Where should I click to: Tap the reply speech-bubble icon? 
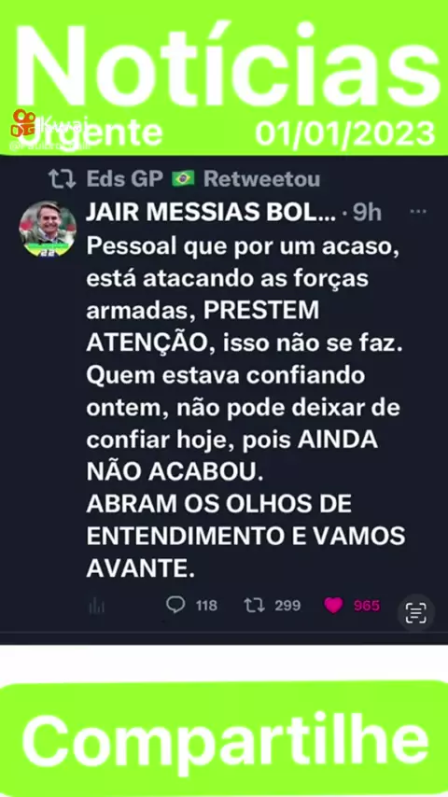(x=175, y=605)
